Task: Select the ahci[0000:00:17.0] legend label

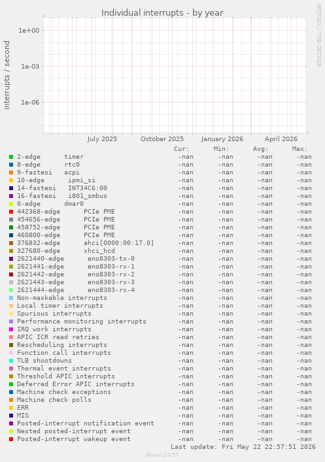Action: click(119, 243)
